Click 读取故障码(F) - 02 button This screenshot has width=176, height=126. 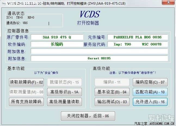click(26, 82)
